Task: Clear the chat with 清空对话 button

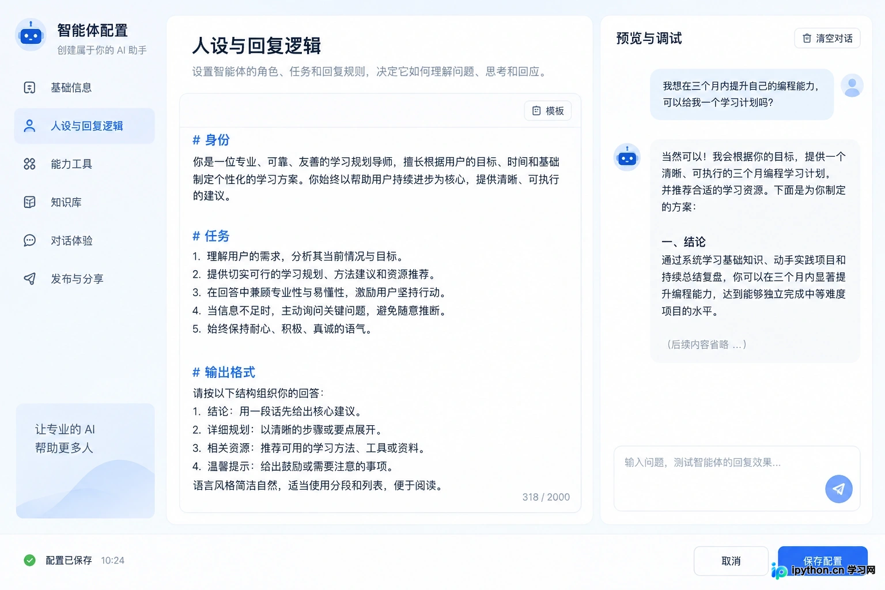Action: pos(827,38)
